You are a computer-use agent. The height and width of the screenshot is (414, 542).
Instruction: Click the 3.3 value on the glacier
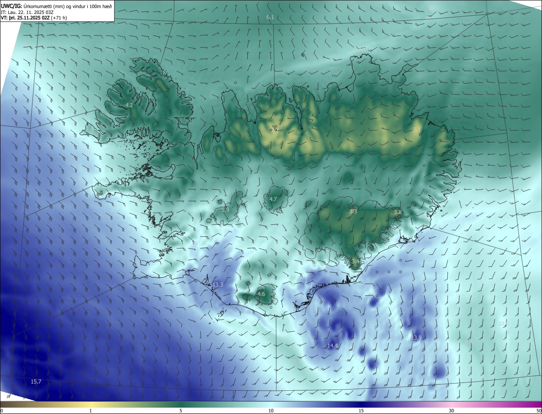(x=353, y=211)
